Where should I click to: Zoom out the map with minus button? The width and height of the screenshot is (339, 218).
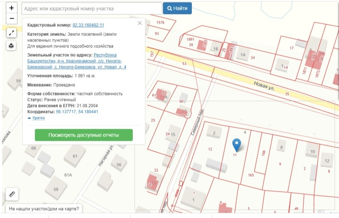12,18
